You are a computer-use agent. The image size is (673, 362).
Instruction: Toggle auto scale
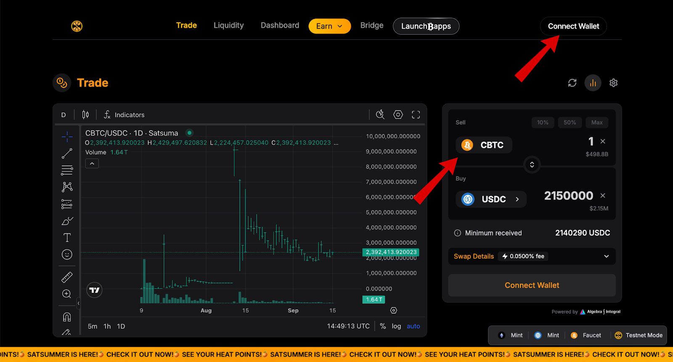[413, 326]
